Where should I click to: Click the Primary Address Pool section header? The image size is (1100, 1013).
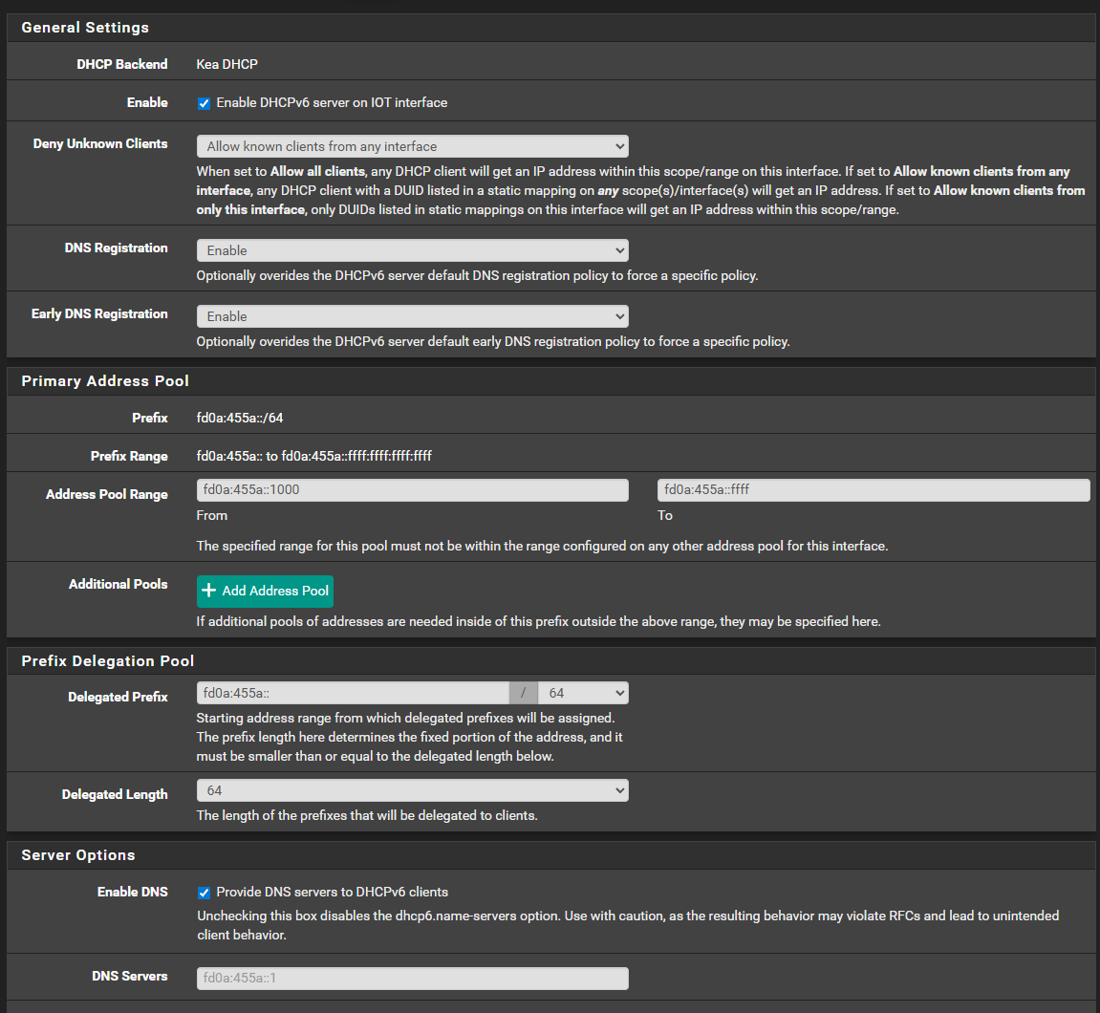pos(105,381)
